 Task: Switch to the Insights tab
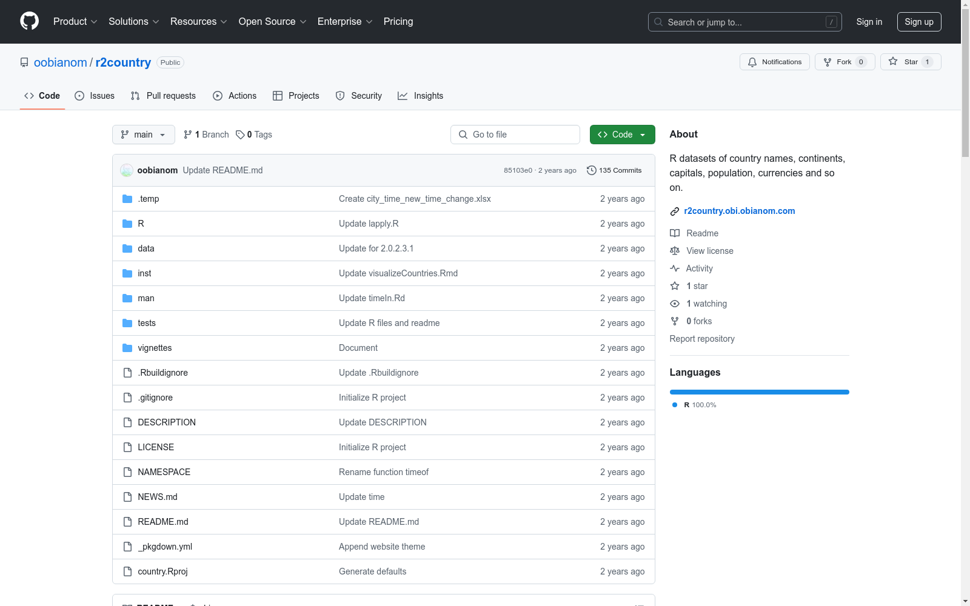[420, 96]
